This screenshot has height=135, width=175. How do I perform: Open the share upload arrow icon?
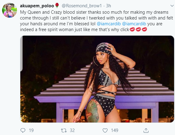click(x=146, y=130)
